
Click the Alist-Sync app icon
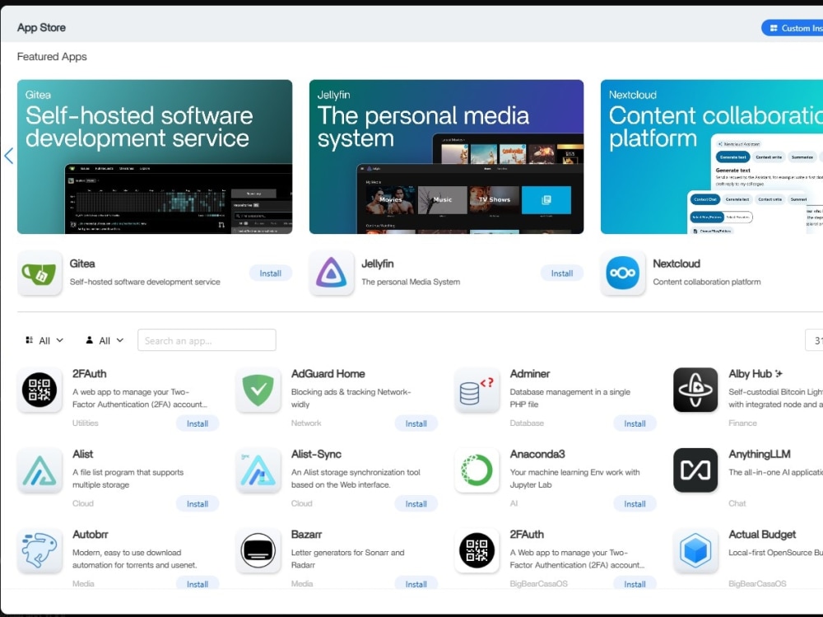pos(258,470)
